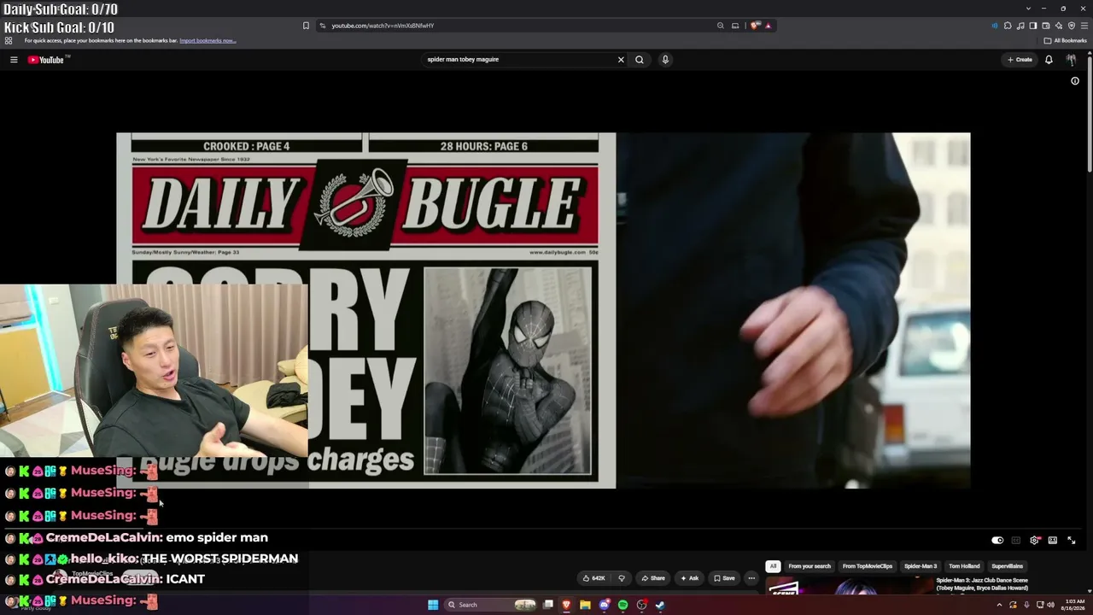Open Spider-Man 3 Jazz Club Dance Scene video
This screenshot has width=1093, height=615.
pyautogui.click(x=982, y=584)
